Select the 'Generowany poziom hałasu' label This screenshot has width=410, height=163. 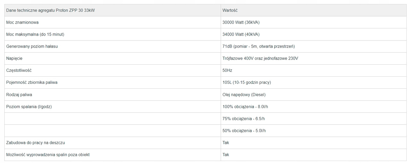32,47
